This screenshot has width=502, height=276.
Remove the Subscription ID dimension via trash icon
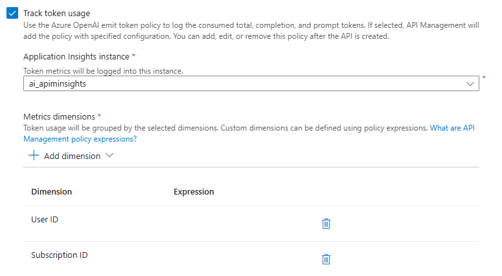pos(326,259)
